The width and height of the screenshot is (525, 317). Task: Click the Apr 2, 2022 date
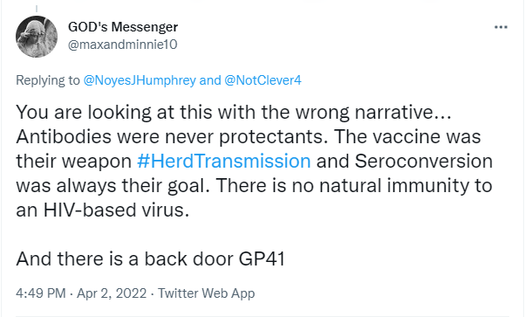112,293
